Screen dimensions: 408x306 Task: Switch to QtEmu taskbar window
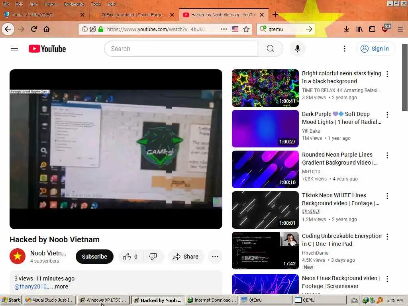pos(265,300)
